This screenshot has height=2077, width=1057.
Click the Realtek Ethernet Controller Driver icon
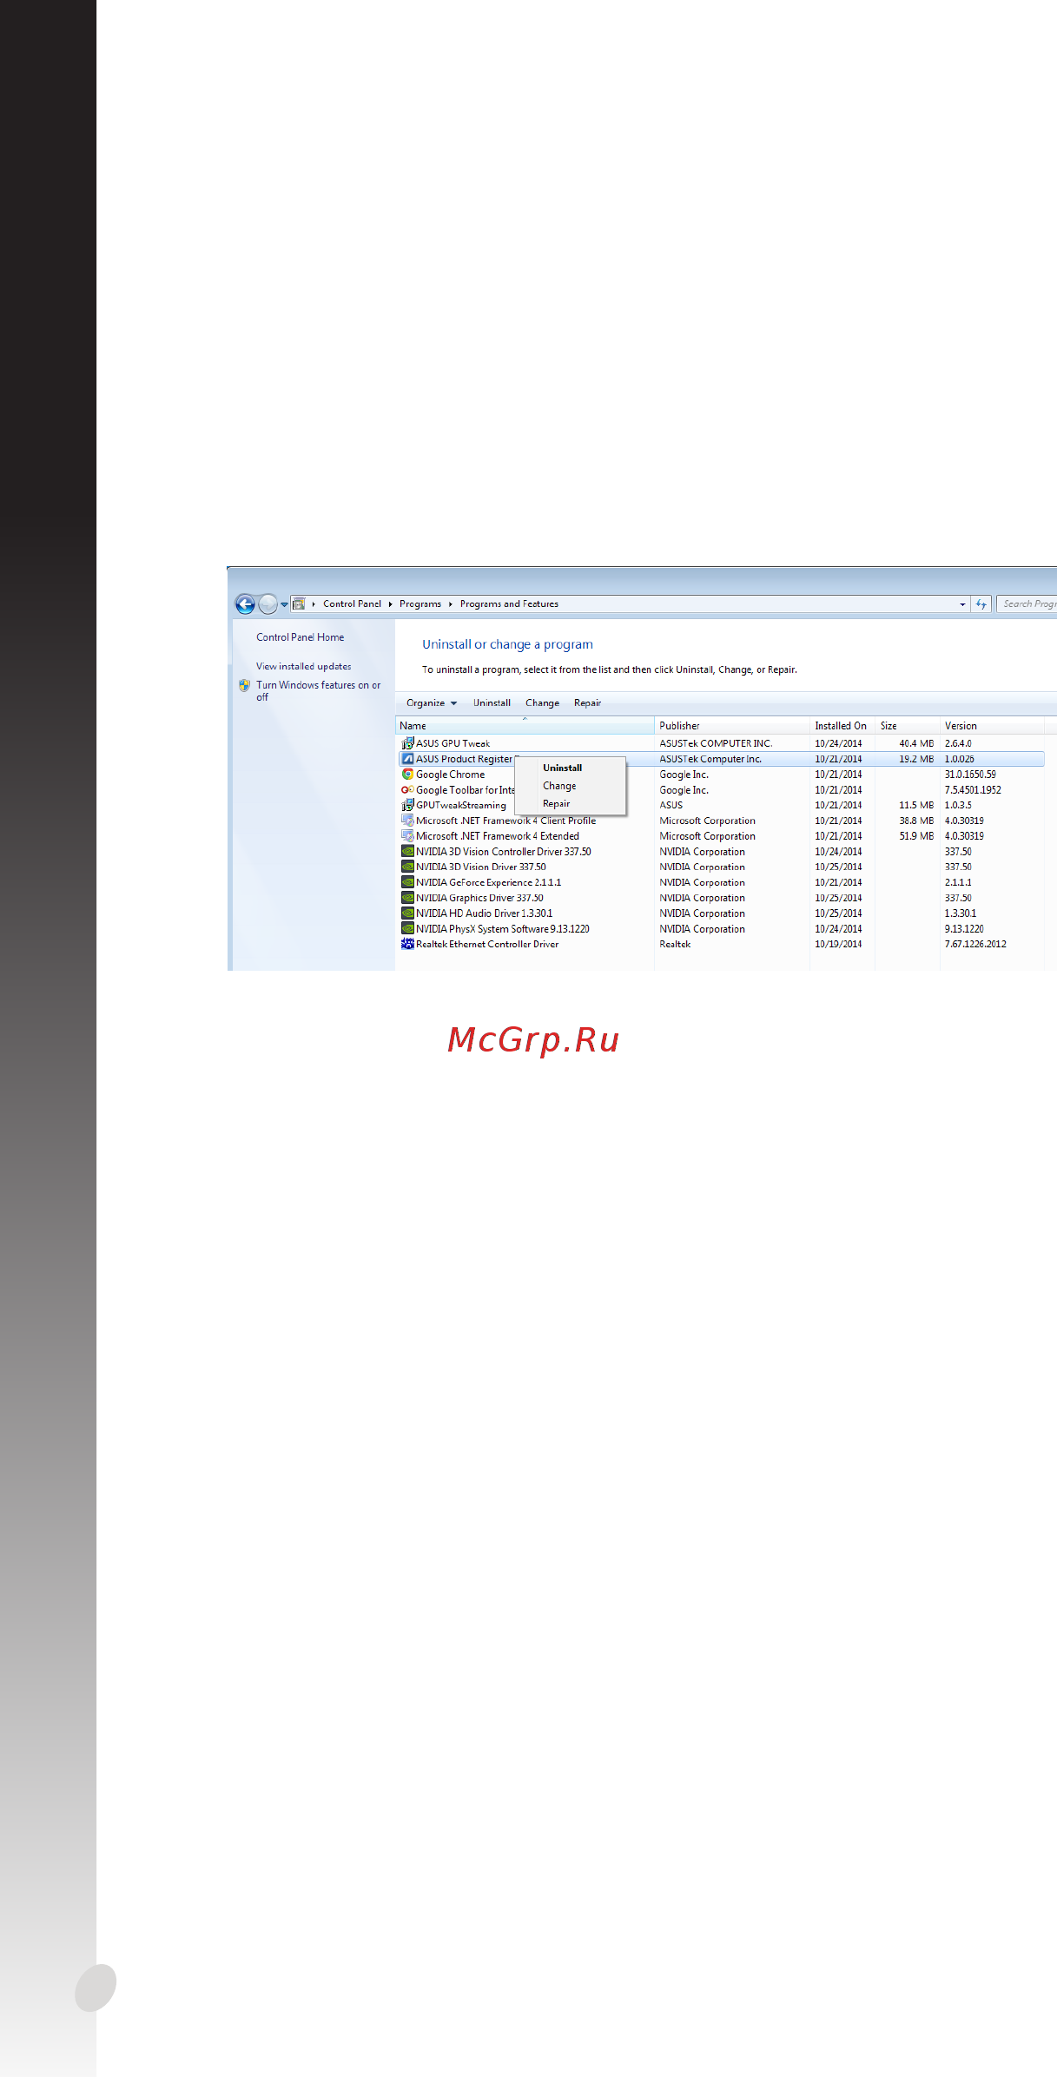click(x=407, y=944)
